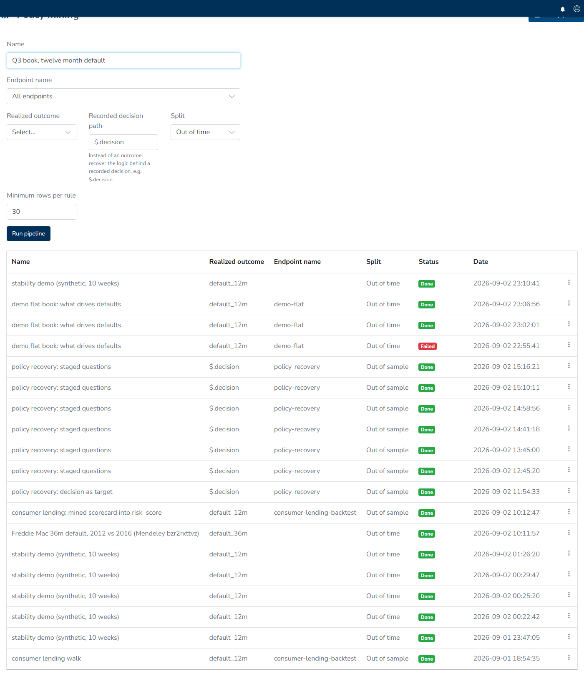Image resolution: width=584 pixels, height=676 pixels.
Task: Click the Endpoint name column header
Action: [297, 262]
